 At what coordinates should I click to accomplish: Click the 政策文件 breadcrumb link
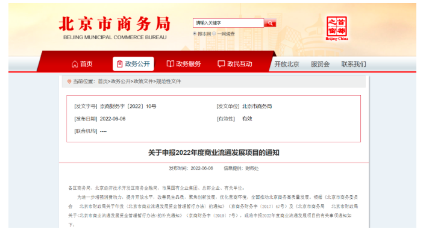coord(143,81)
